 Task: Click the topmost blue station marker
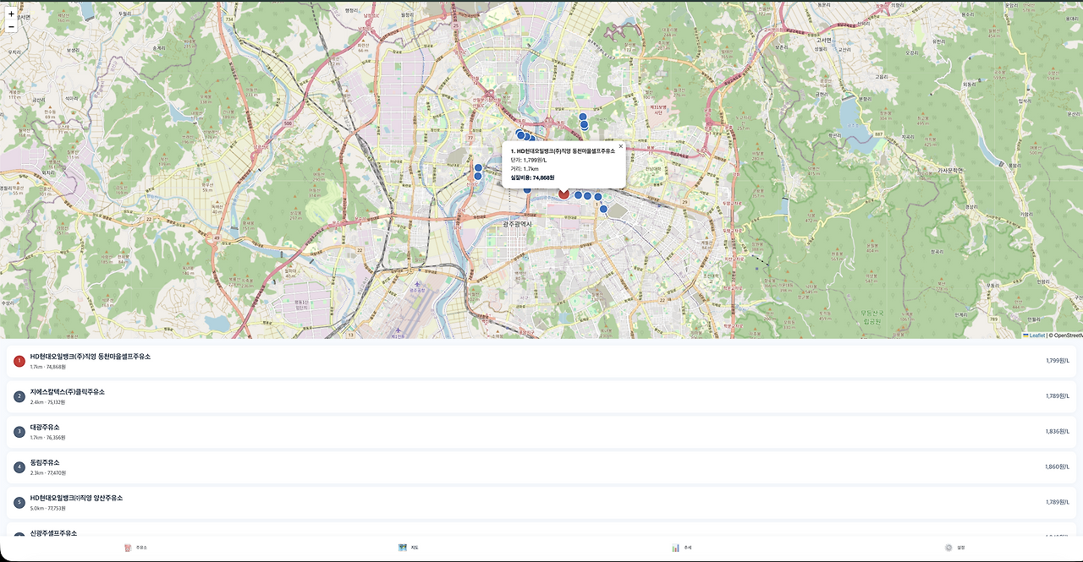(582, 117)
